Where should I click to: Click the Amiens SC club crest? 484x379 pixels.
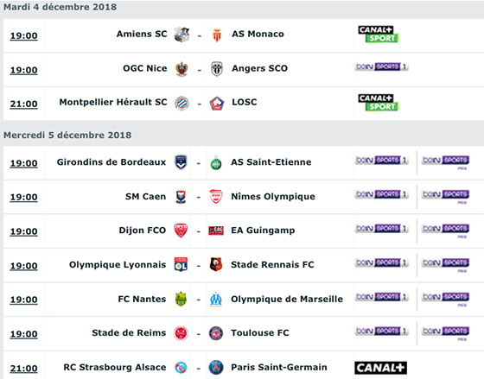(x=181, y=35)
